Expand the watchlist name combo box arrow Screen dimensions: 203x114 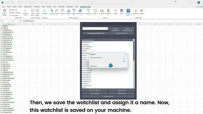pyautogui.click(x=108, y=28)
